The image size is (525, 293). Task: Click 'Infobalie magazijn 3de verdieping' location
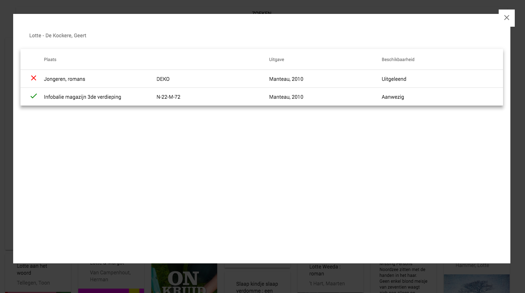(x=82, y=97)
